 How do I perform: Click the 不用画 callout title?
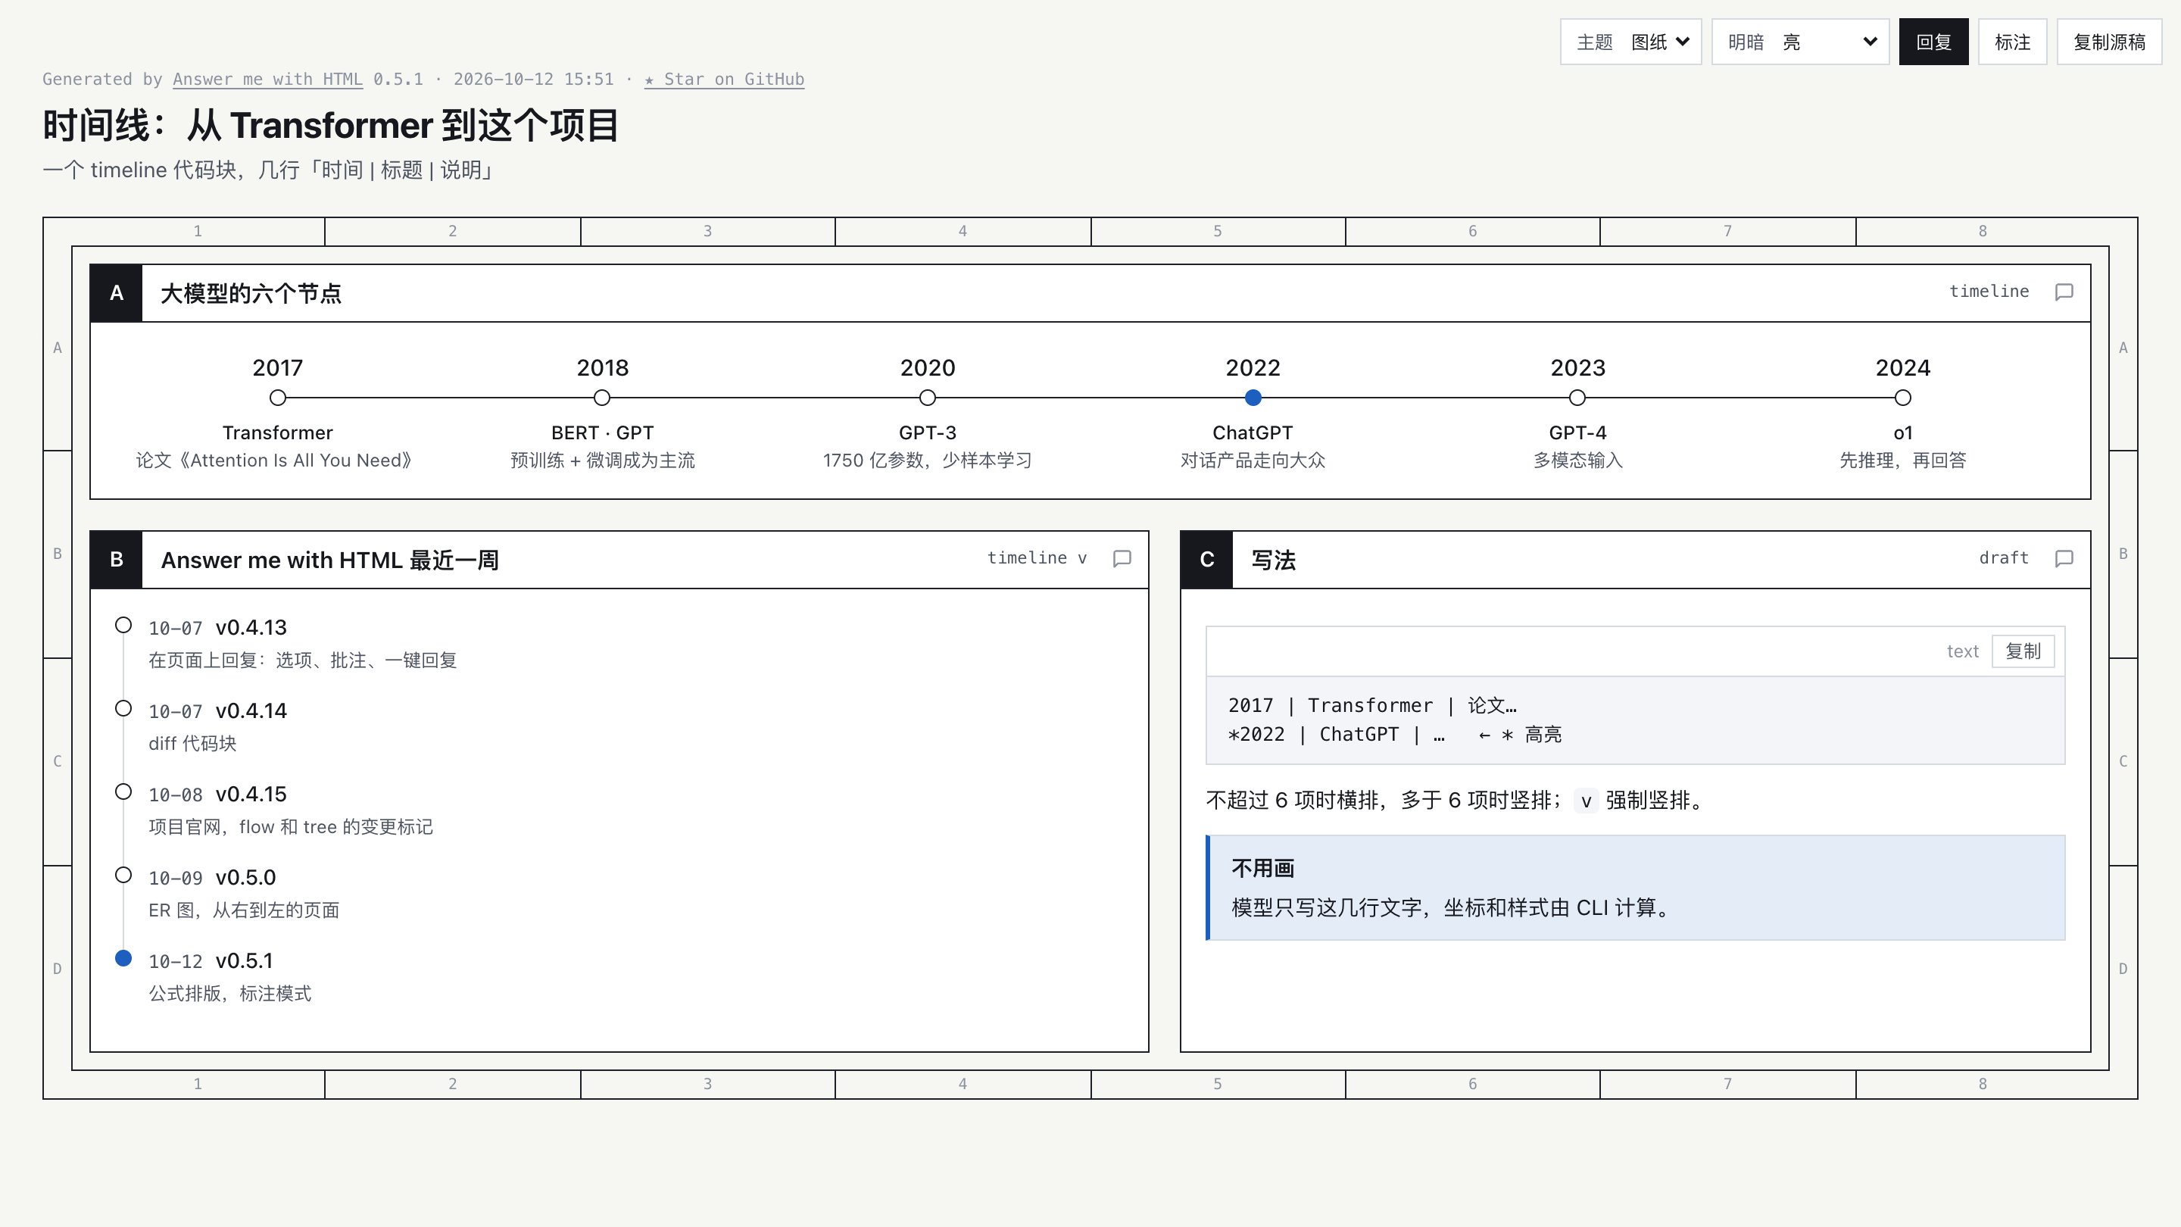point(1262,869)
